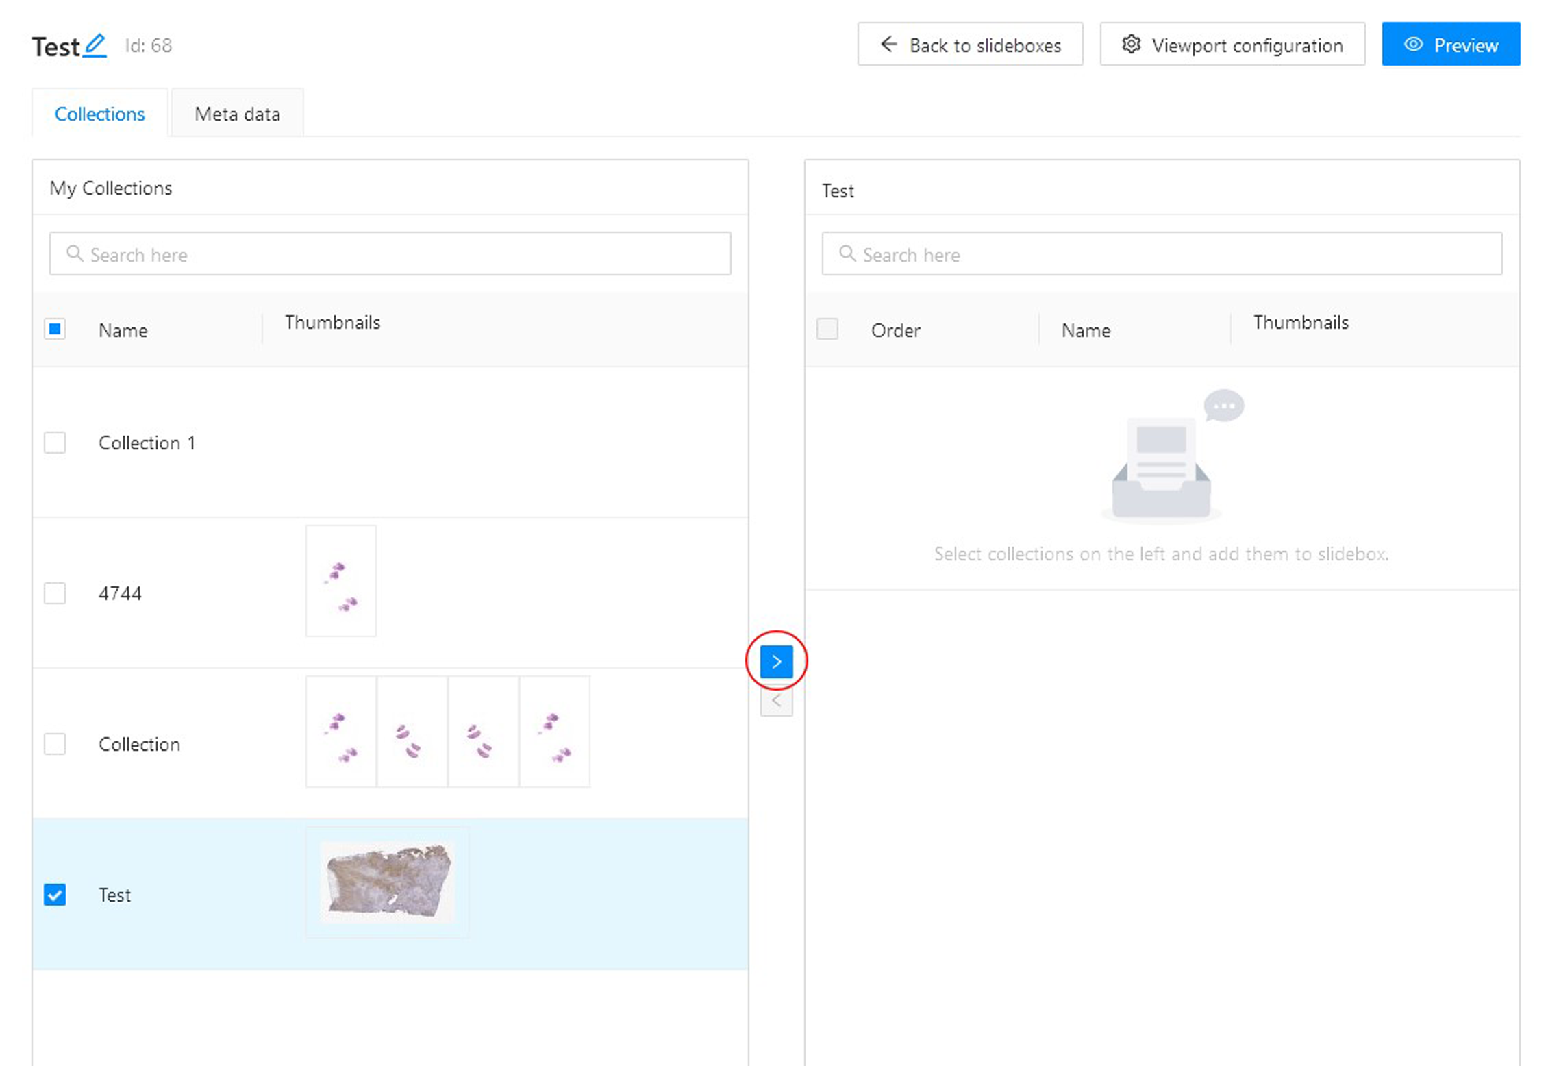
Task: Click the 4744 slide thumbnail
Action: click(x=340, y=581)
